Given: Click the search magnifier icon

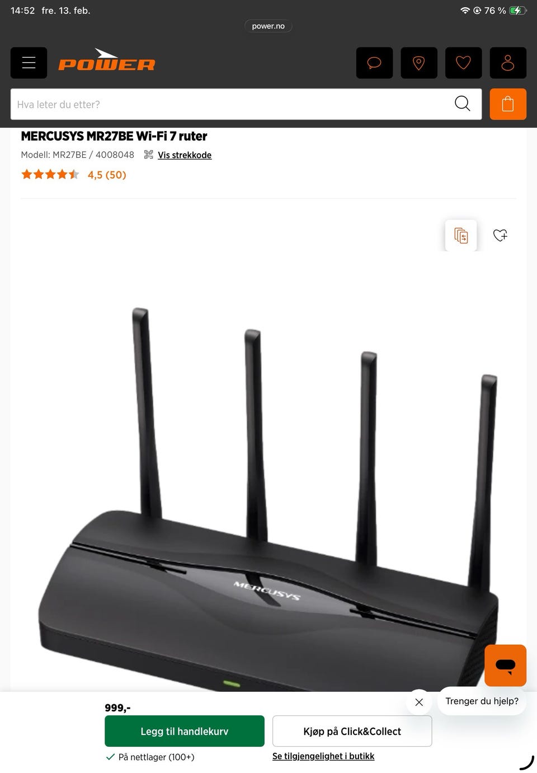Looking at the screenshot, I should click(x=463, y=104).
